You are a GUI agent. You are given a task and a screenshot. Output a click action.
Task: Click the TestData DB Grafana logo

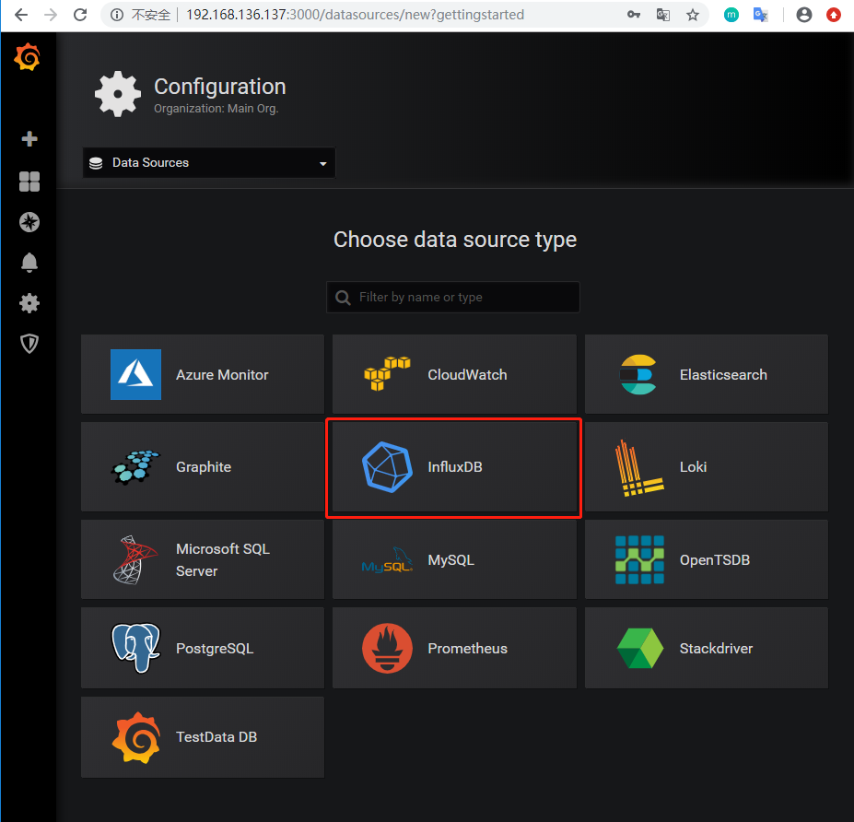click(x=136, y=737)
